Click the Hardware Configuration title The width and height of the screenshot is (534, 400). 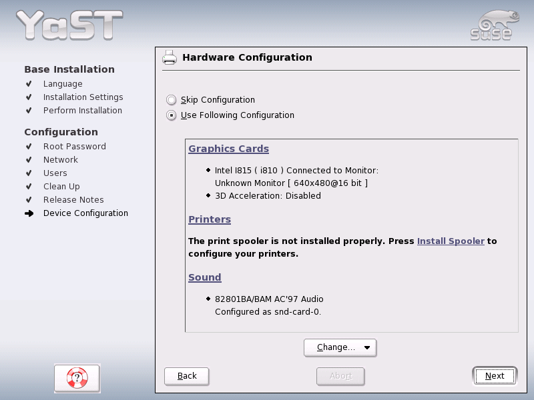point(247,57)
